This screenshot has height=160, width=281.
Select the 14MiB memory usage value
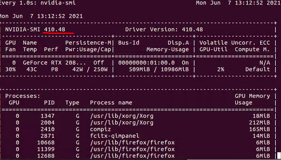pos(261,136)
